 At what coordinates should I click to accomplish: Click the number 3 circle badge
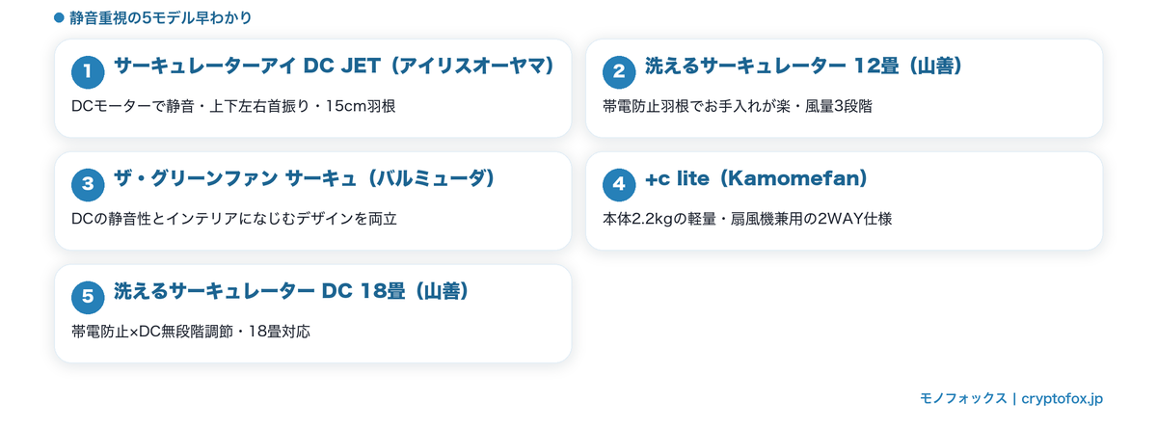pos(88,183)
